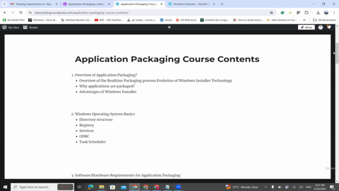This screenshot has width=339, height=191.
Task: View site information icon in address bar
Action: (x=30, y=13)
